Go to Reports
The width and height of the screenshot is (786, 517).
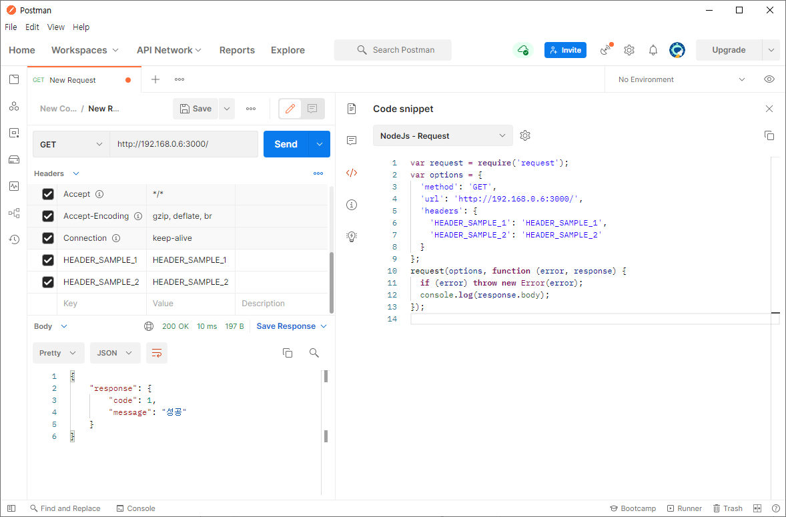pos(237,50)
